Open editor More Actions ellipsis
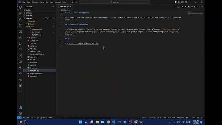This screenshot has height=125, width=222. [x=202, y=7]
